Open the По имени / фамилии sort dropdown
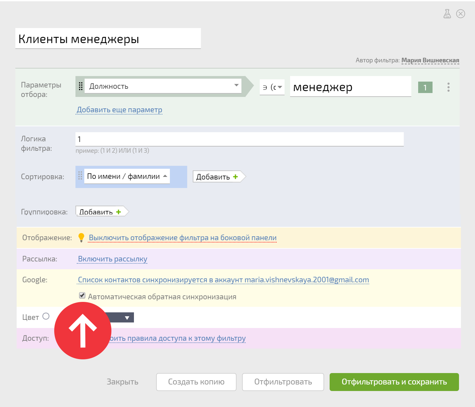Viewport: 475px width, 407px height. [x=127, y=176]
